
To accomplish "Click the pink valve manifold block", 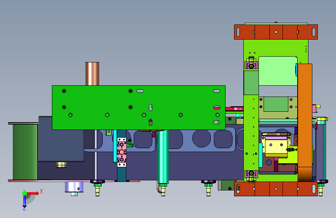I will [122, 152].
